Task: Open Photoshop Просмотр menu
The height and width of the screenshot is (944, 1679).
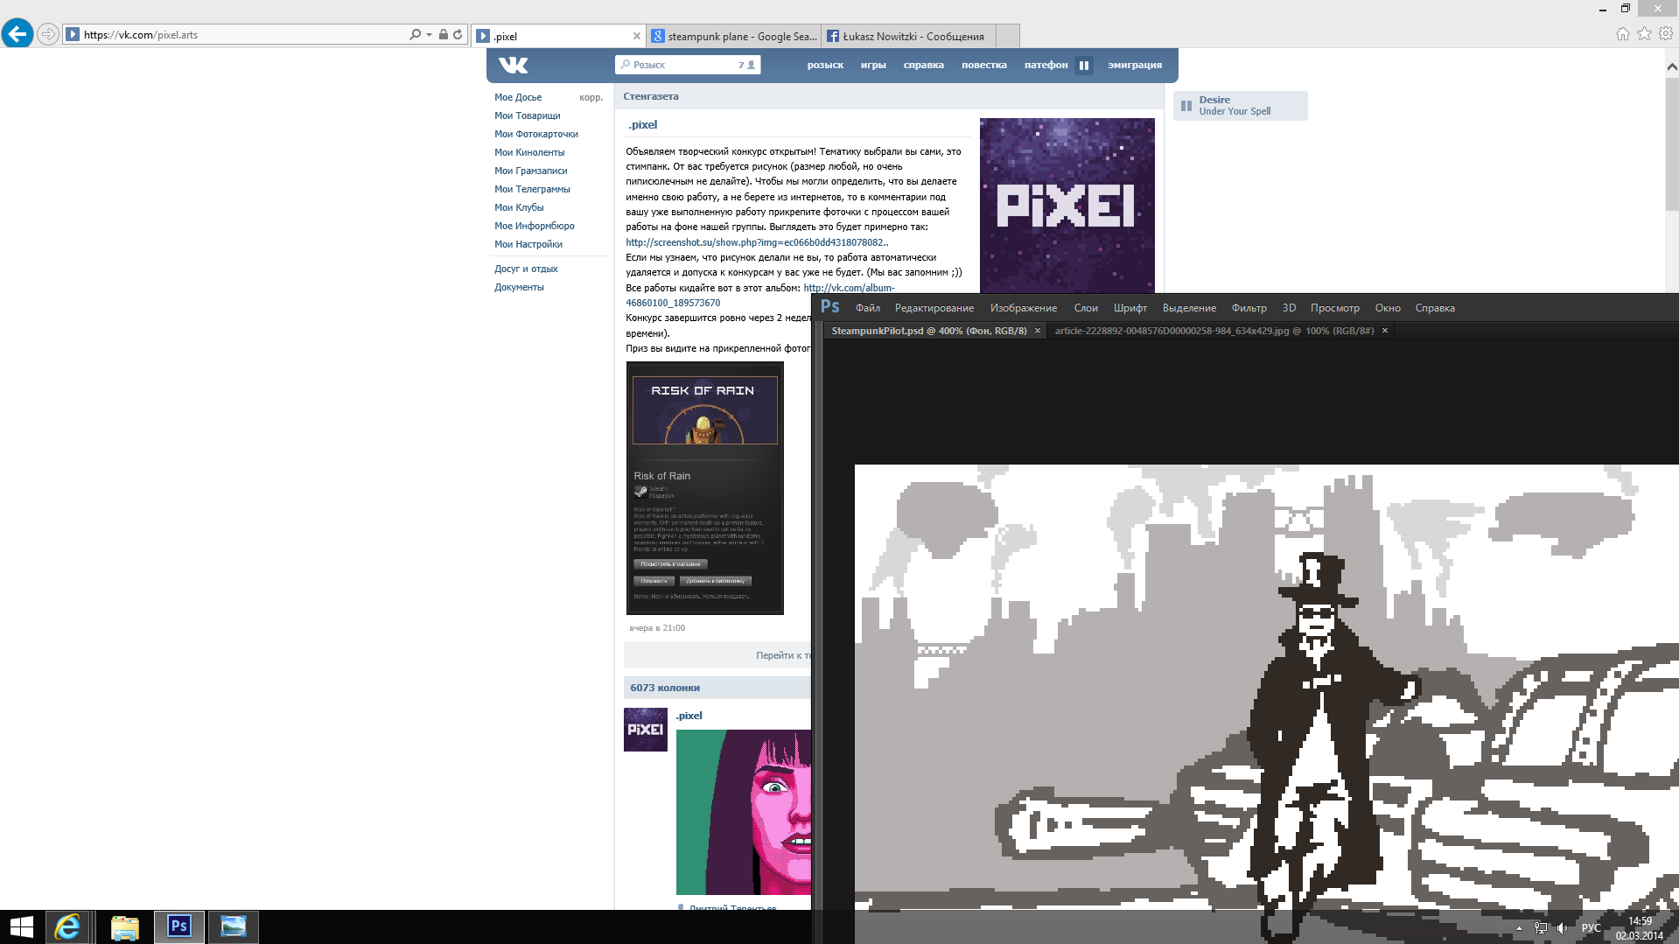Action: point(1335,308)
